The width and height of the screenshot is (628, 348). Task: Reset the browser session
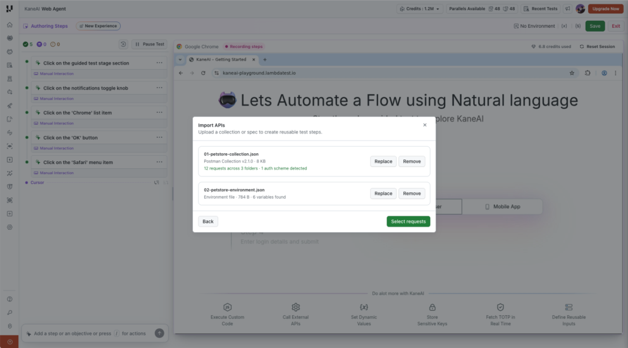coord(597,47)
